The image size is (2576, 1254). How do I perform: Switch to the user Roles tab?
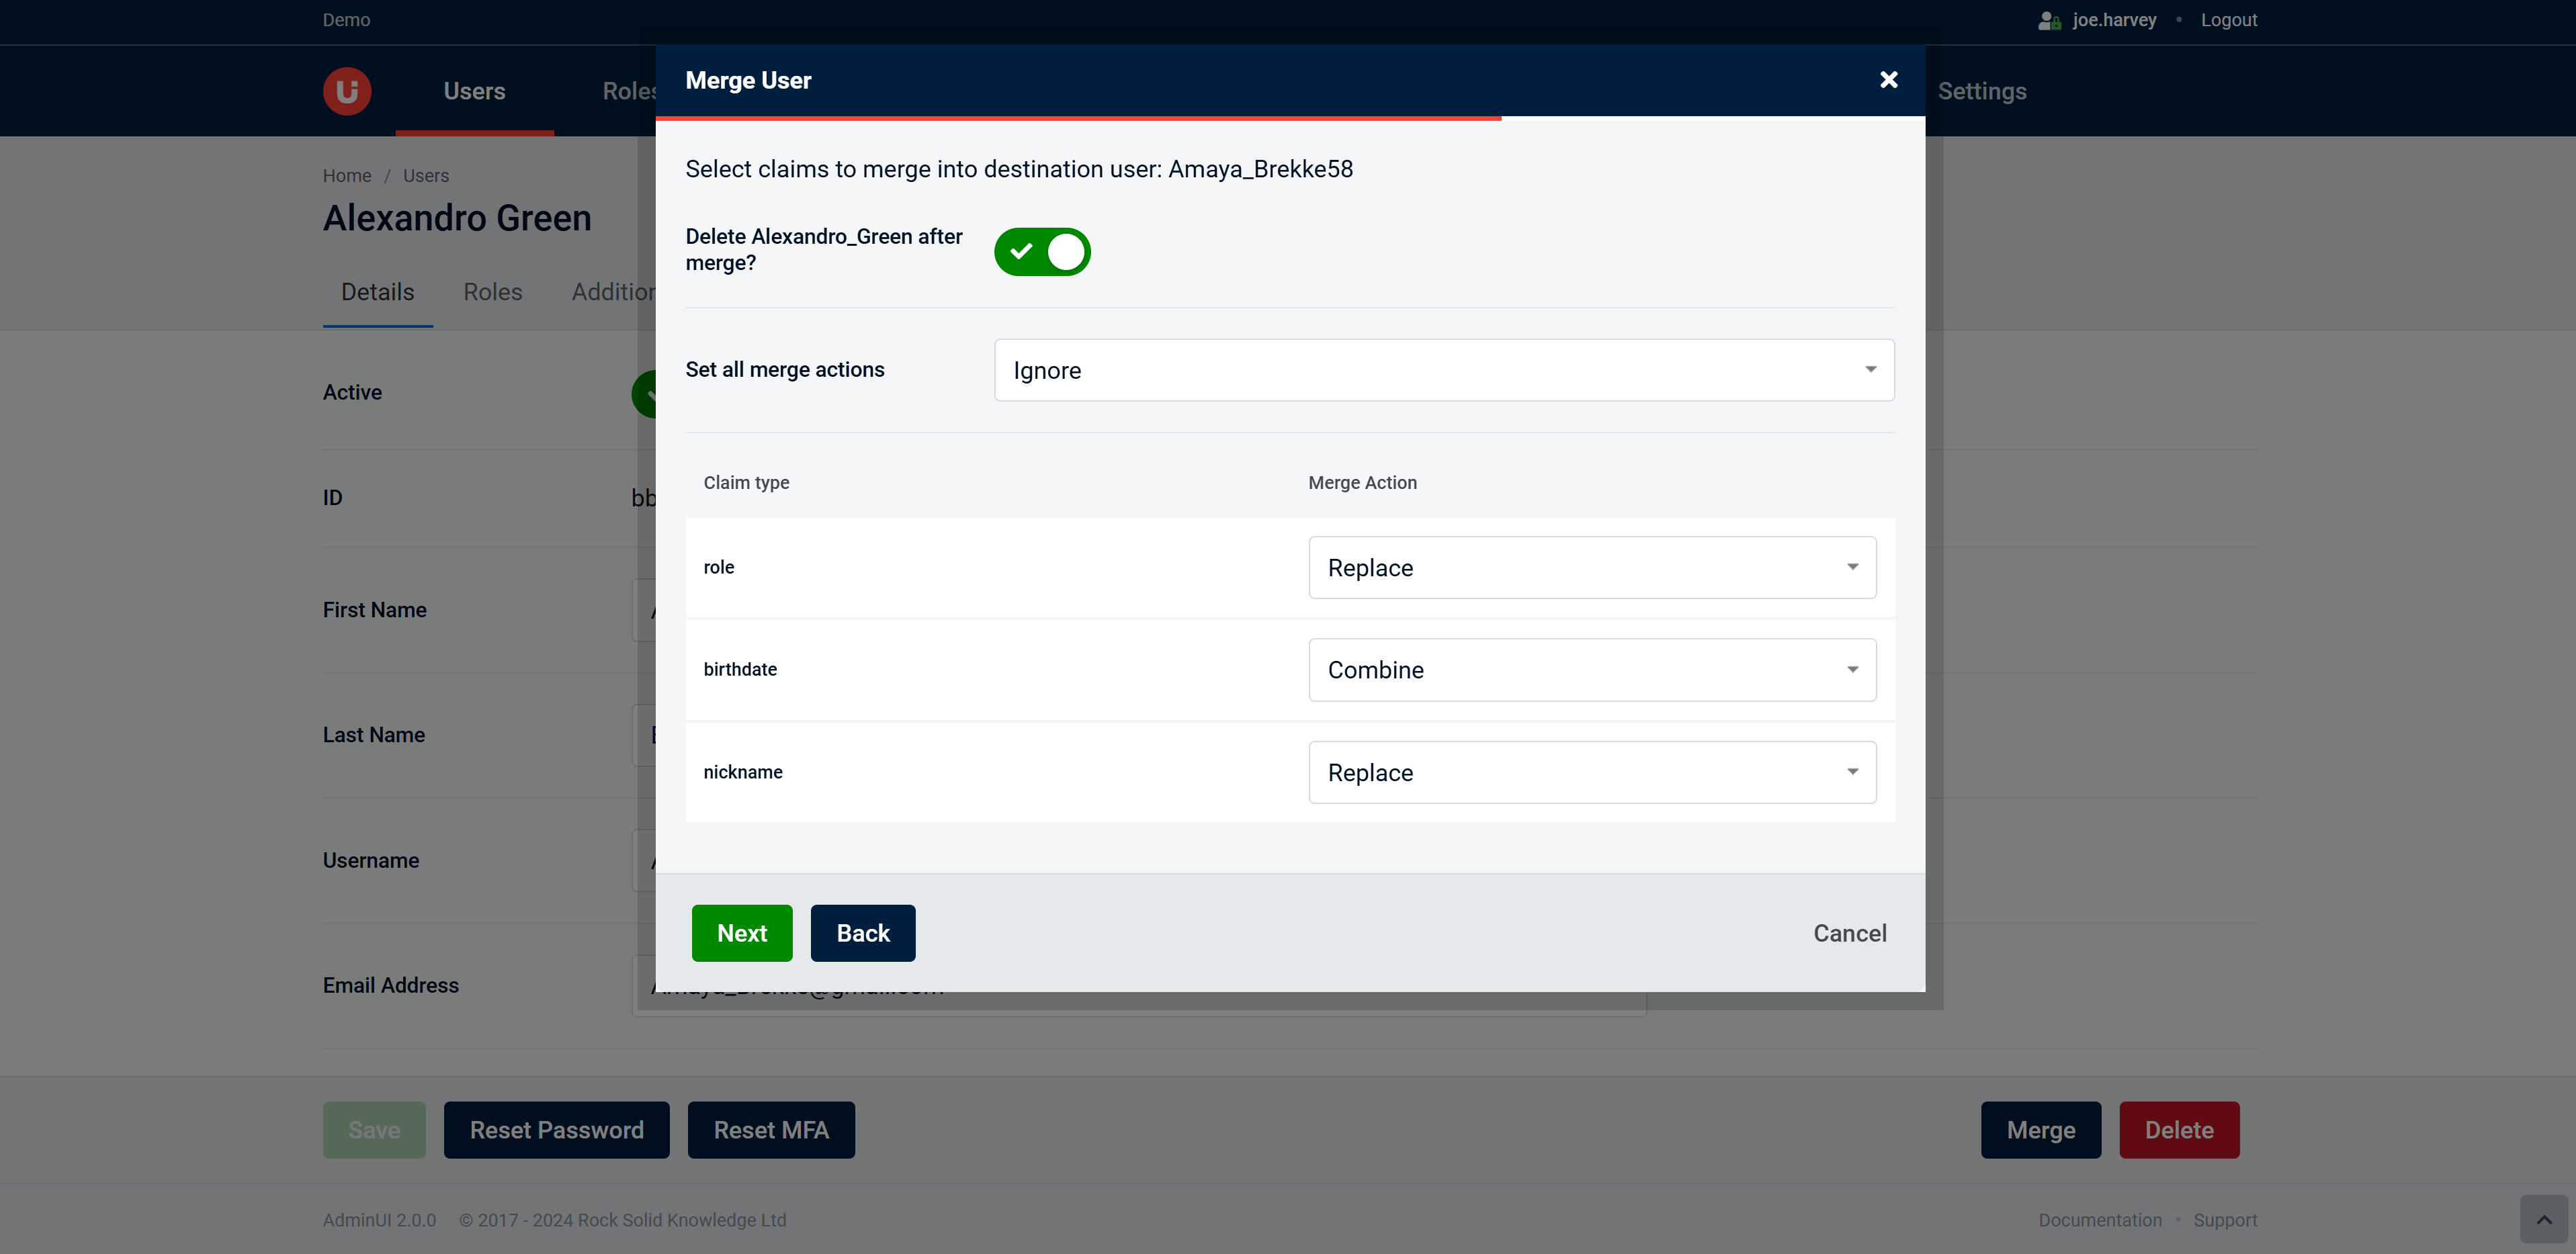click(492, 292)
